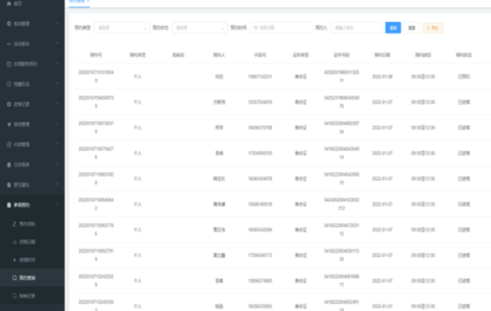Expand the 系统管理 menu chevron
The image size is (491, 311).
pyautogui.click(x=57, y=24)
